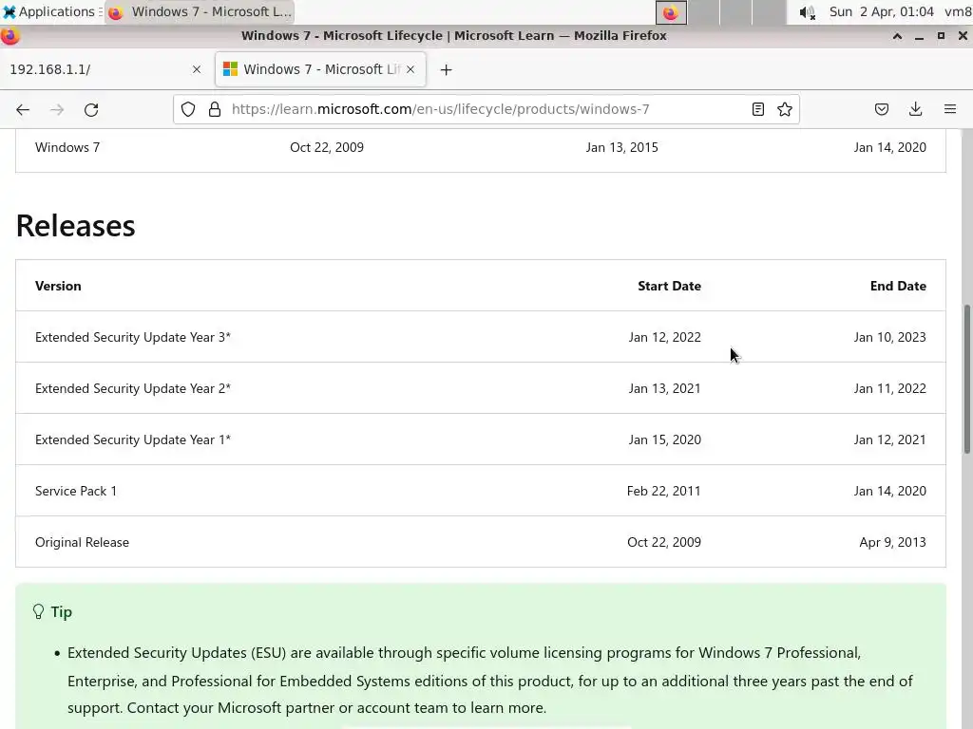This screenshot has width=973, height=729.
Task: Select the fourth workspace in workspace switcher
Action: pyautogui.click(x=769, y=12)
